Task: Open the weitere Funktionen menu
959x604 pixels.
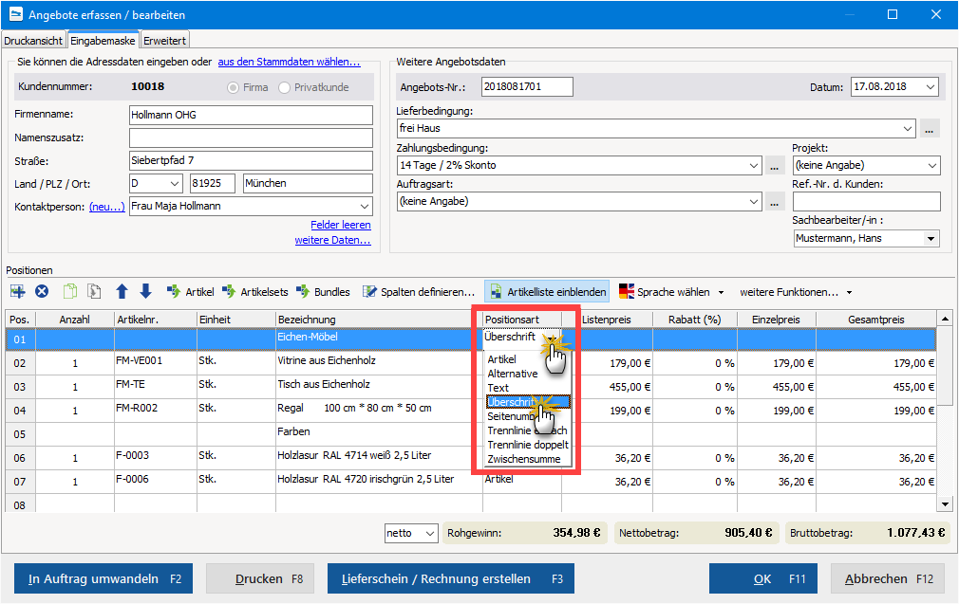Action: tap(795, 292)
